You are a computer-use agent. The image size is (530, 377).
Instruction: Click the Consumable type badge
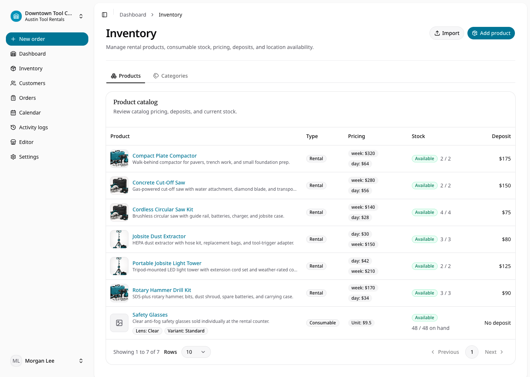point(322,323)
